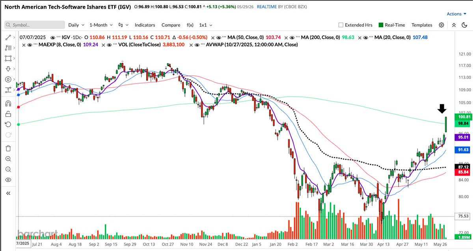Open chart settings gear icon
This screenshot has width=473, height=251.
(441, 25)
